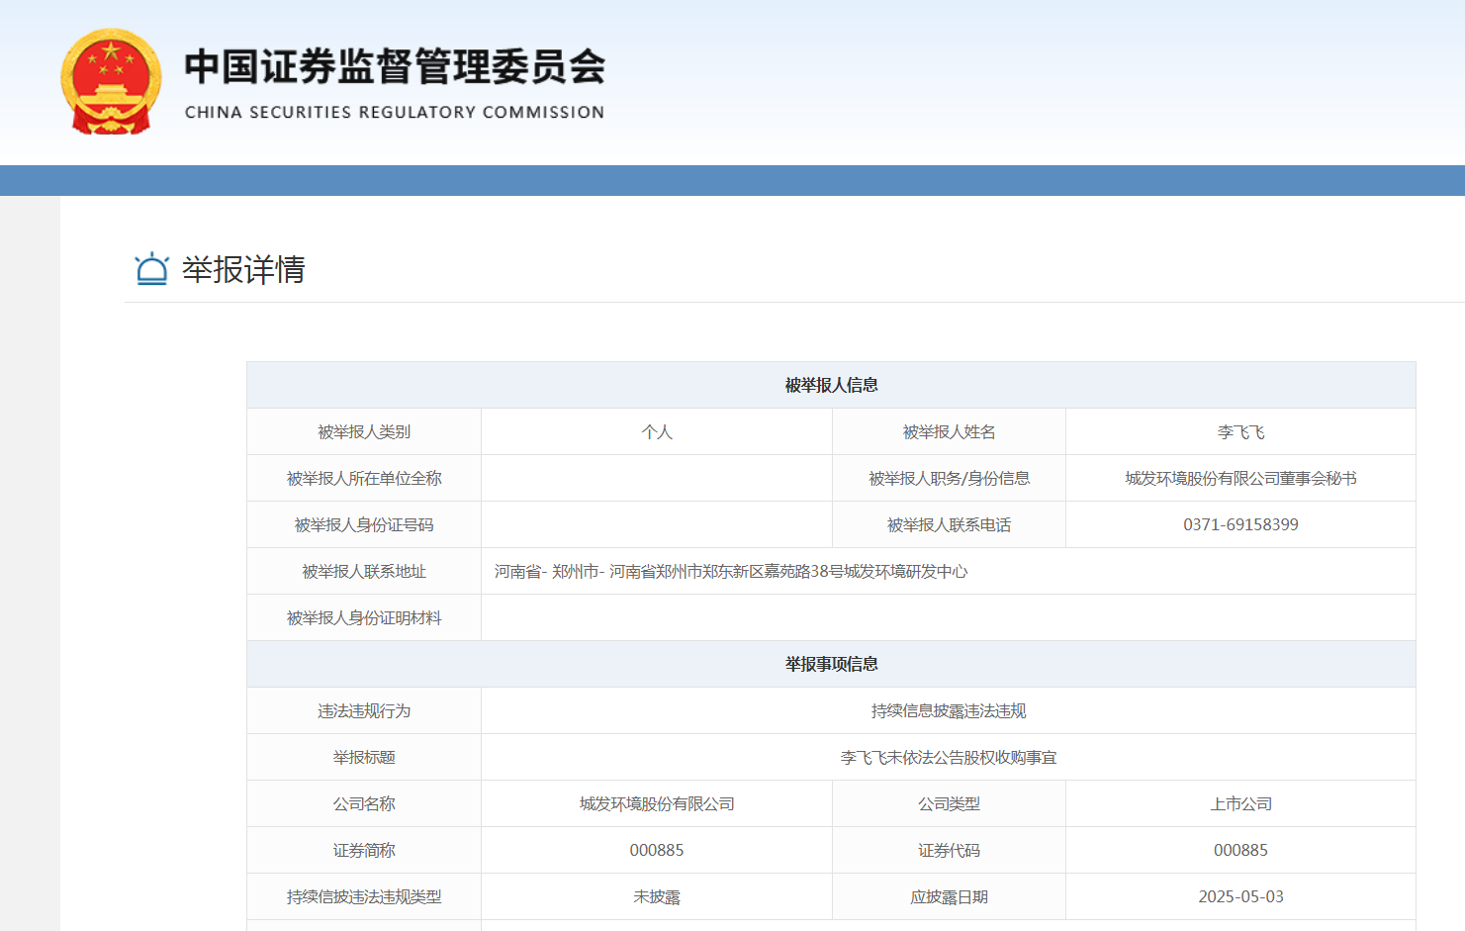Image resolution: width=1465 pixels, height=931 pixels.
Task: Click the 举报详情 page heading
Action: tap(243, 269)
